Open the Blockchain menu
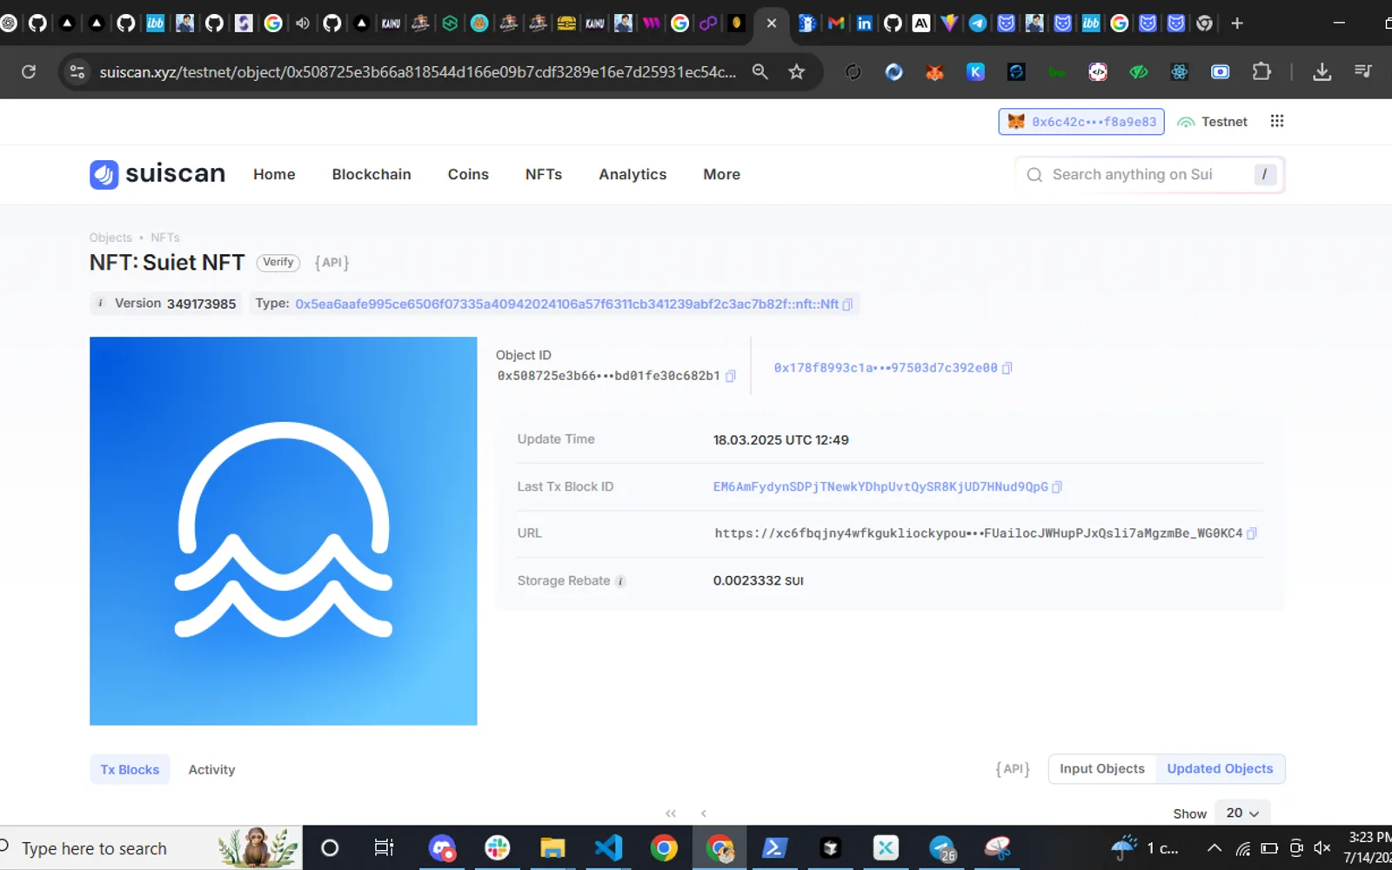 coord(371,174)
